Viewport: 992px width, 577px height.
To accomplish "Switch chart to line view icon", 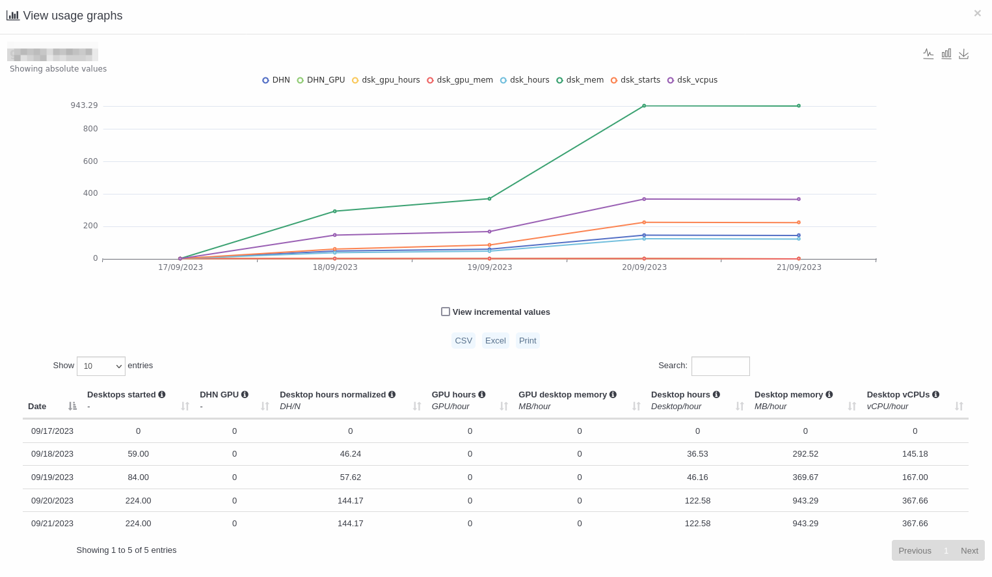I will click(928, 54).
